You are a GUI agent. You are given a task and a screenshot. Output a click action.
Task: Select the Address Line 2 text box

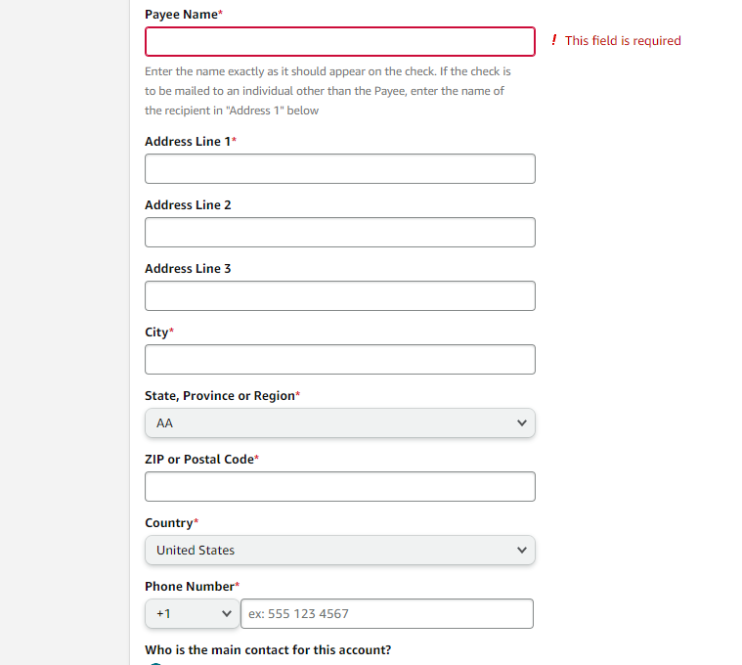[340, 232]
